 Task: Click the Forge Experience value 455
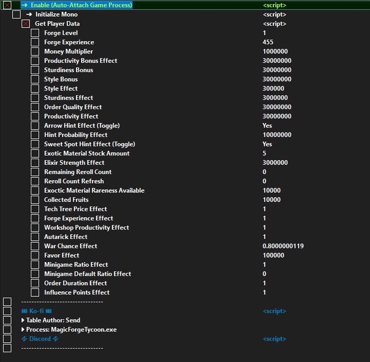tap(268, 42)
